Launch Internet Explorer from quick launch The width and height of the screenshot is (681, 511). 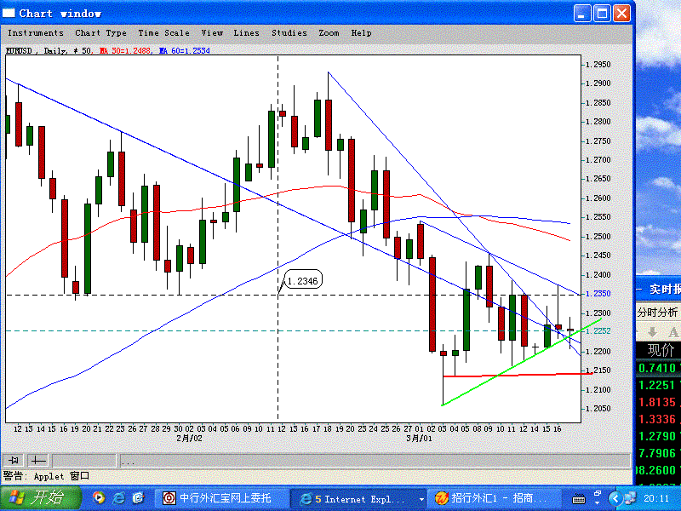pyautogui.click(x=118, y=498)
